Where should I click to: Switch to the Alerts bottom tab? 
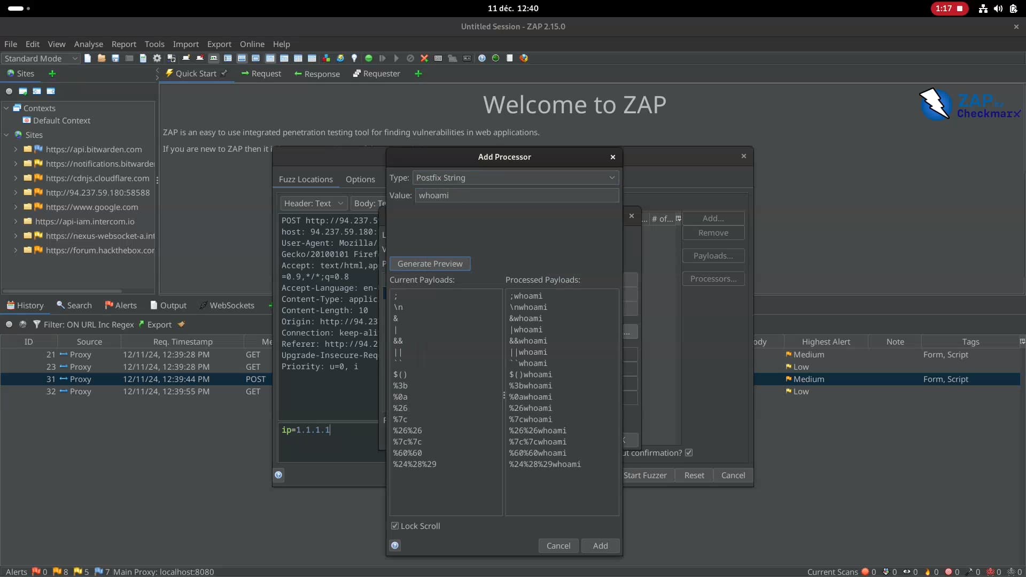pos(121,305)
